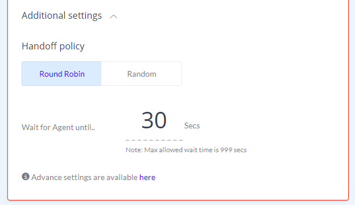Viewport: 355px width, 205px height.
Task: Click the info icon beside Advance settings
Action: pos(26,177)
